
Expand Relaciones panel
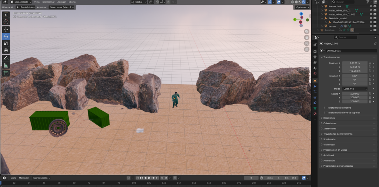click(348, 118)
